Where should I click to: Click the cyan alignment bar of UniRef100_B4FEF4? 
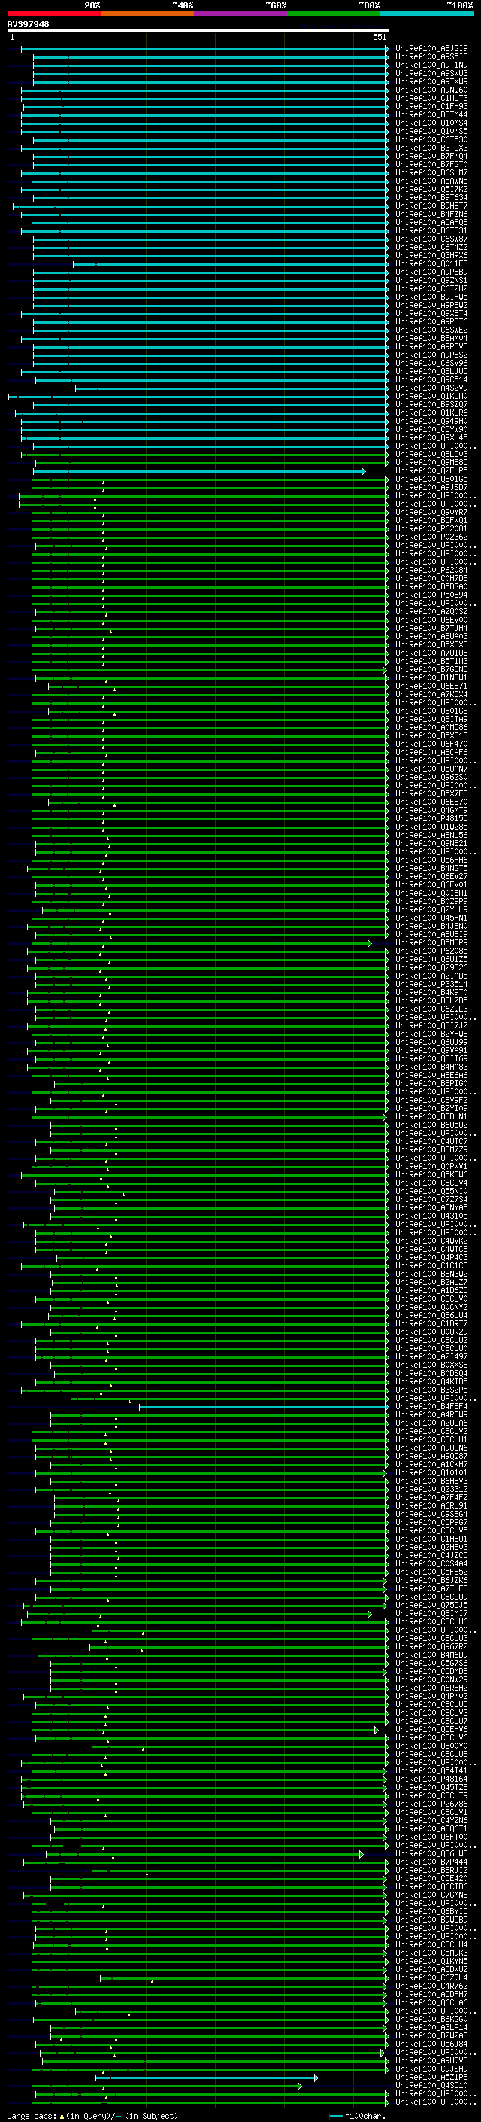[263, 1407]
